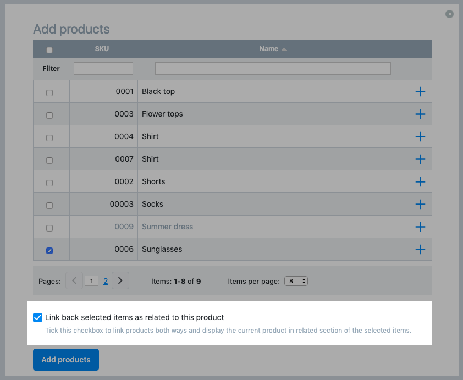Click plus icon for SKU 0004 Shirt
Viewport: 463px width, 380px height.
click(x=420, y=136)
